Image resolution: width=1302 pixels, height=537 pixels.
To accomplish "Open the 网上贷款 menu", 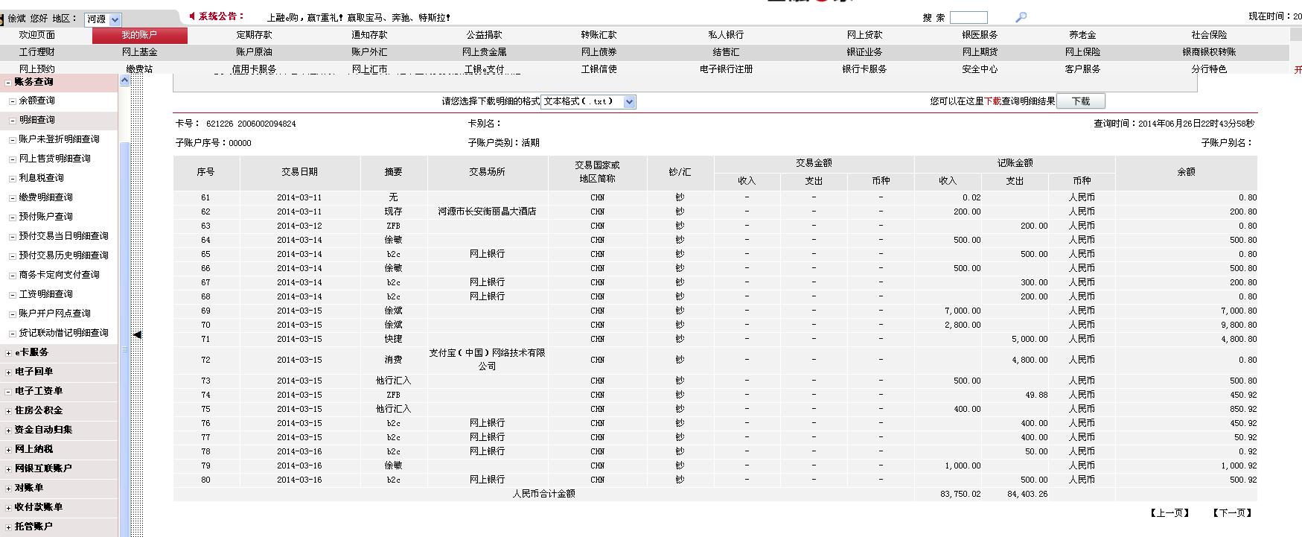I will 864,35.
